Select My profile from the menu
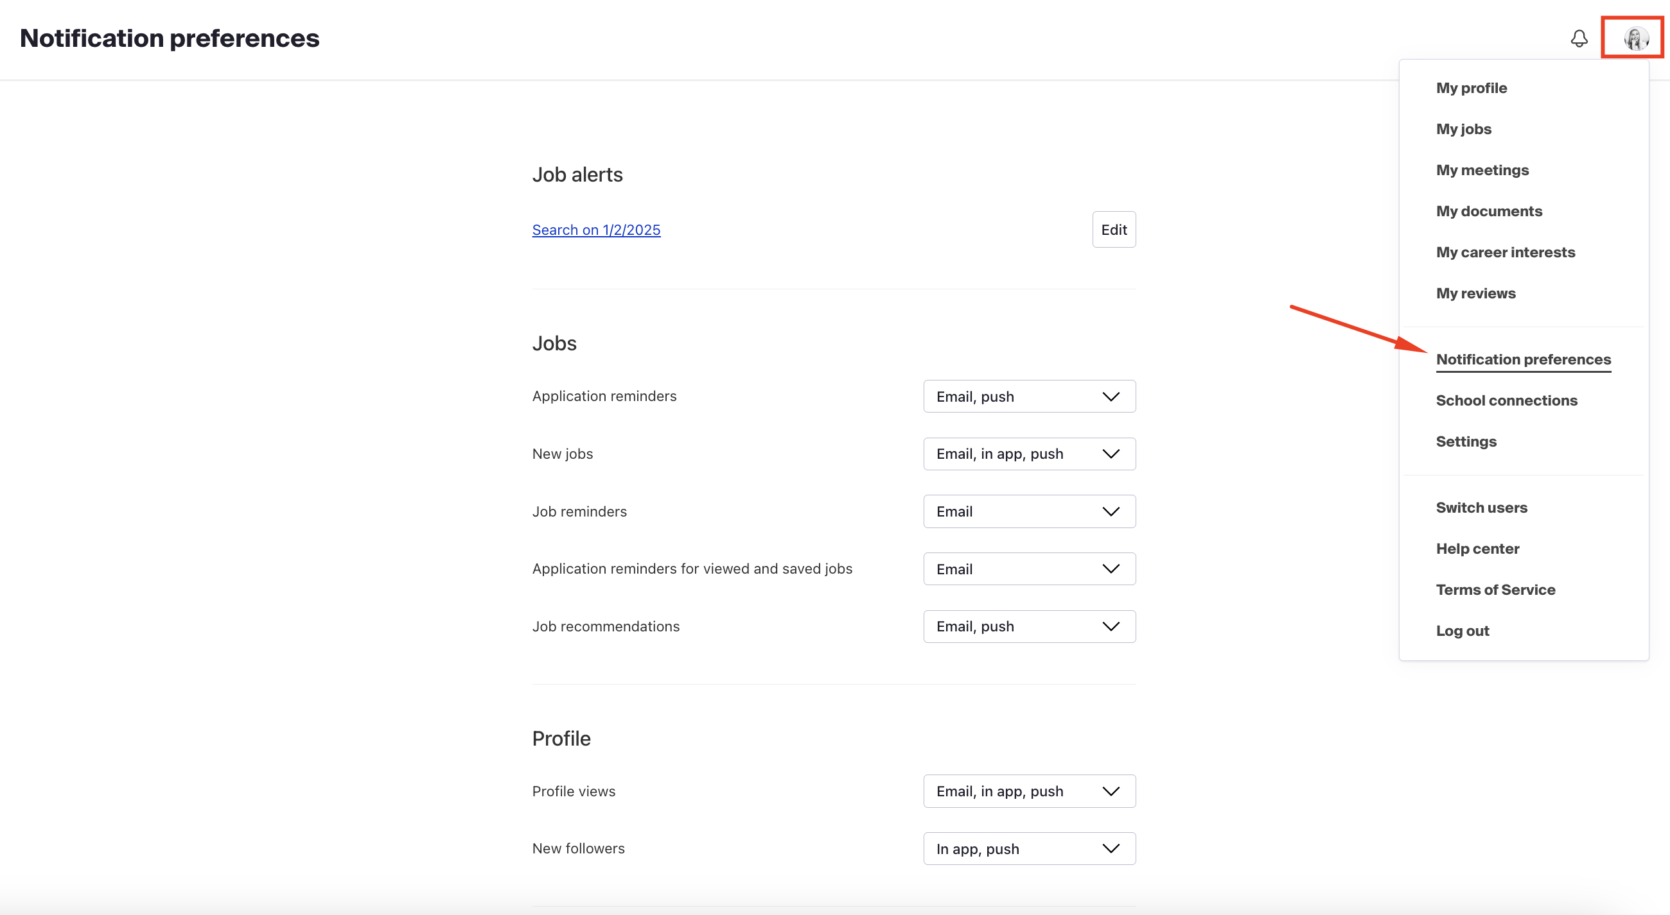This screenshot has height=915, width=1670. pyautogui.click(x=1472, y=87)
